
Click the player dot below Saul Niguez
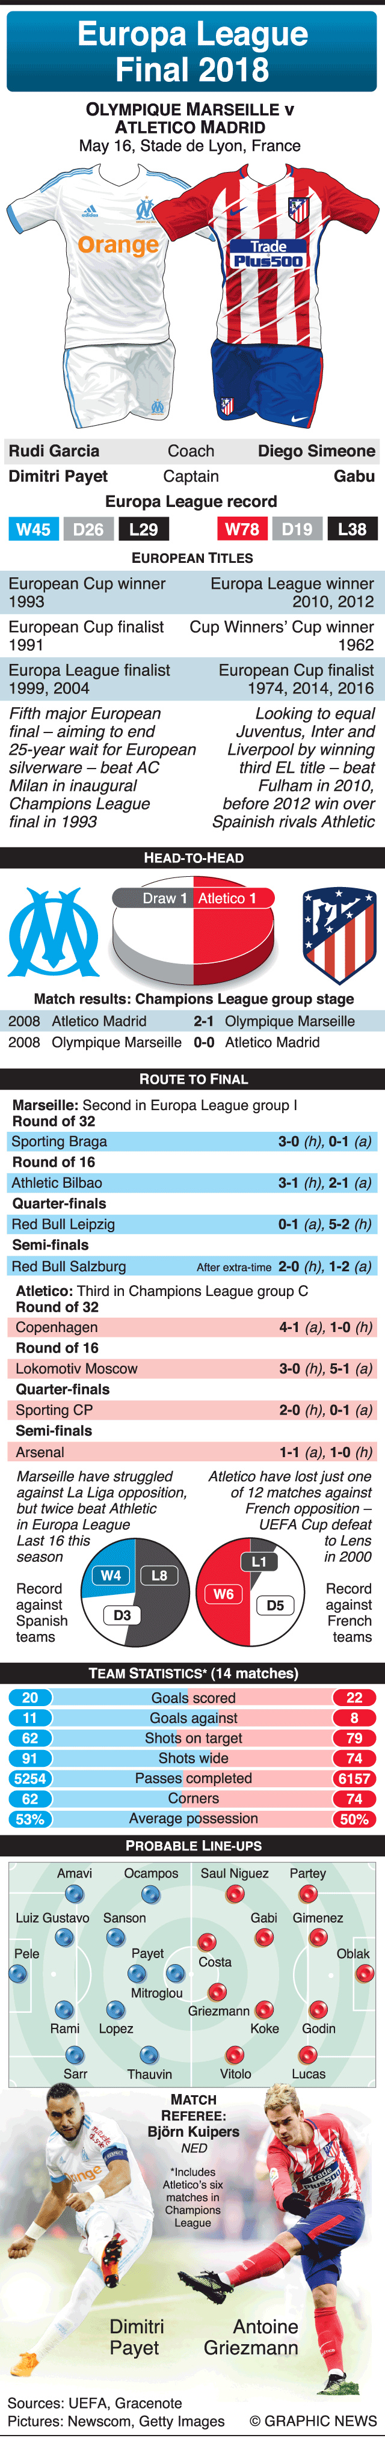tap(234, 1895)
